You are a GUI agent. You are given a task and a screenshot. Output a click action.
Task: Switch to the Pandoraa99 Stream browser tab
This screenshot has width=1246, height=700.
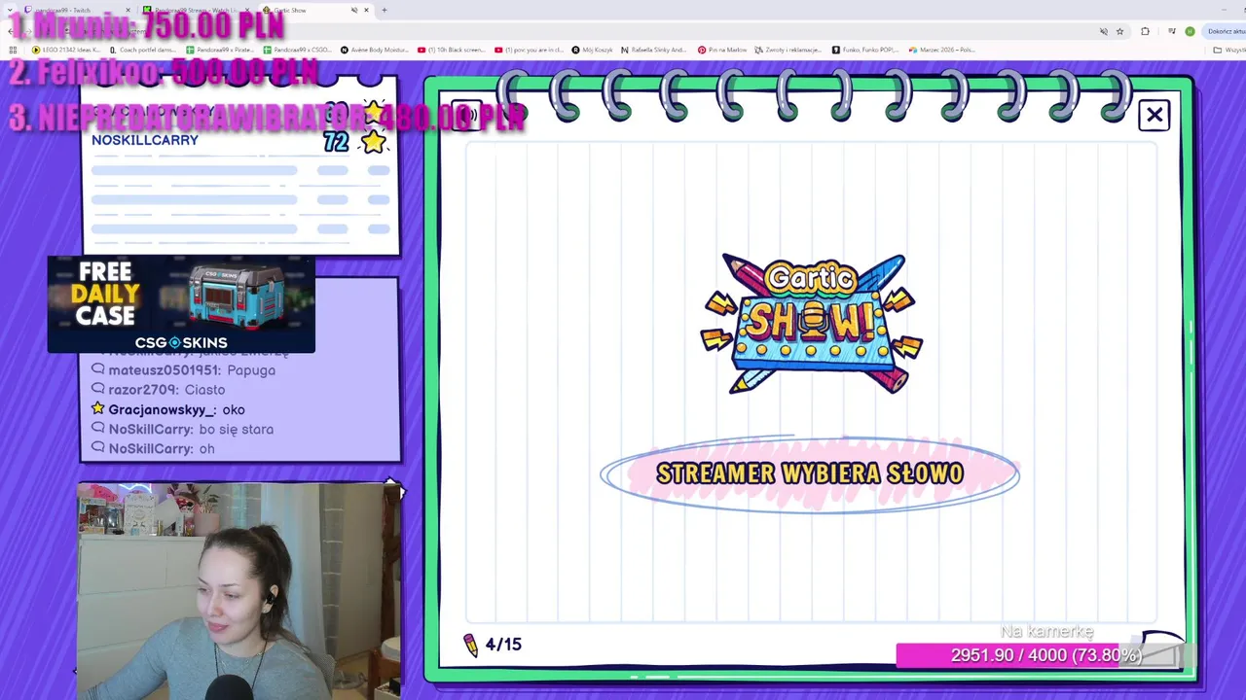[196, 10]
